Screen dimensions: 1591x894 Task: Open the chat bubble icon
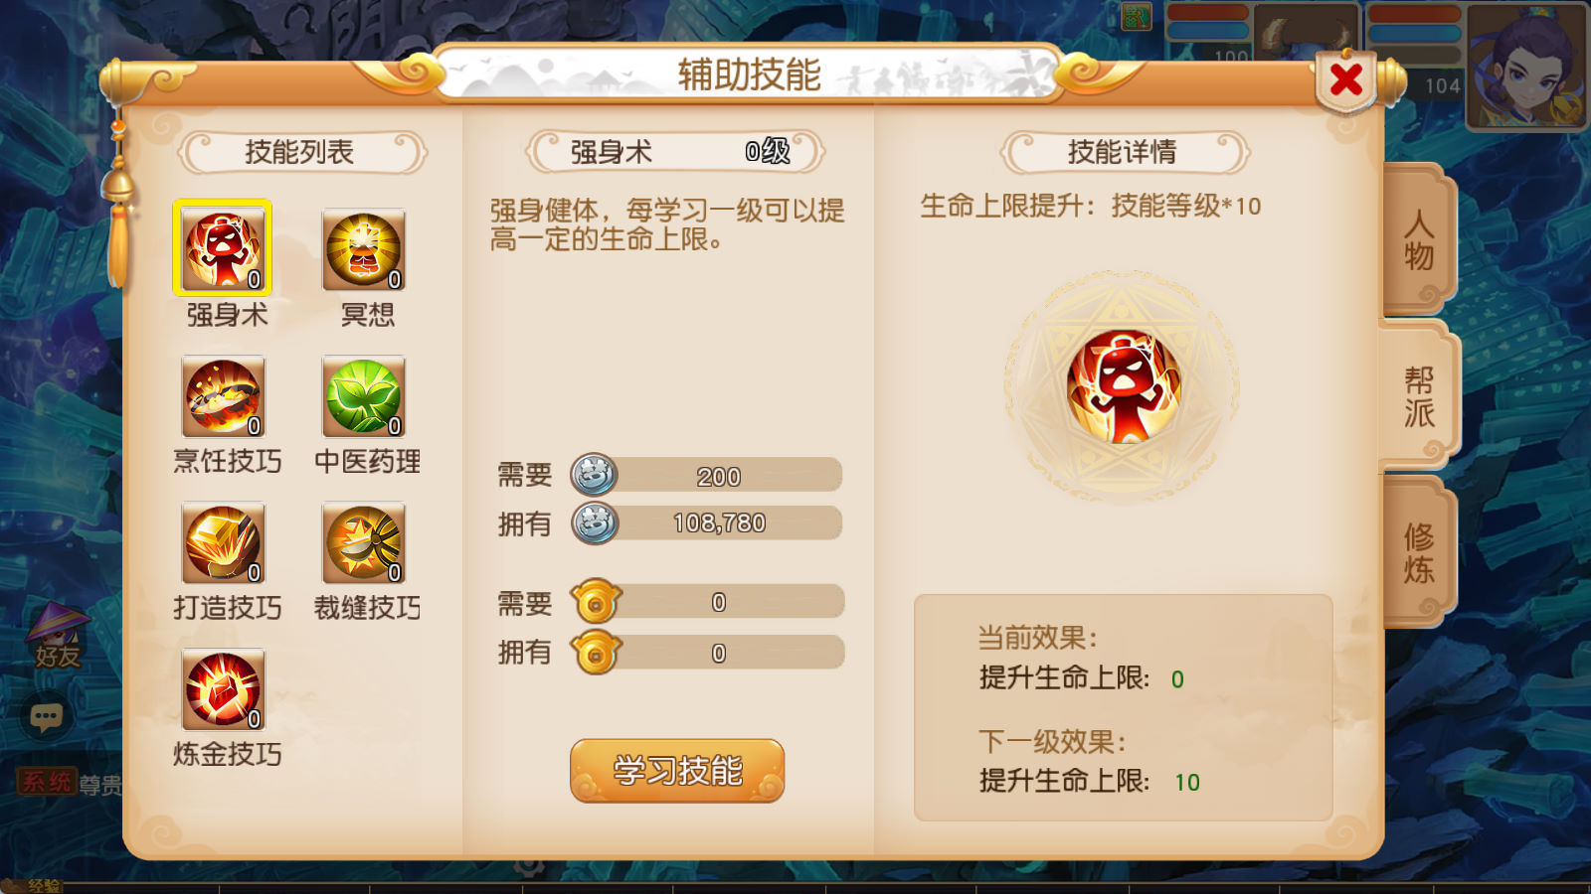tap(46, 716)
